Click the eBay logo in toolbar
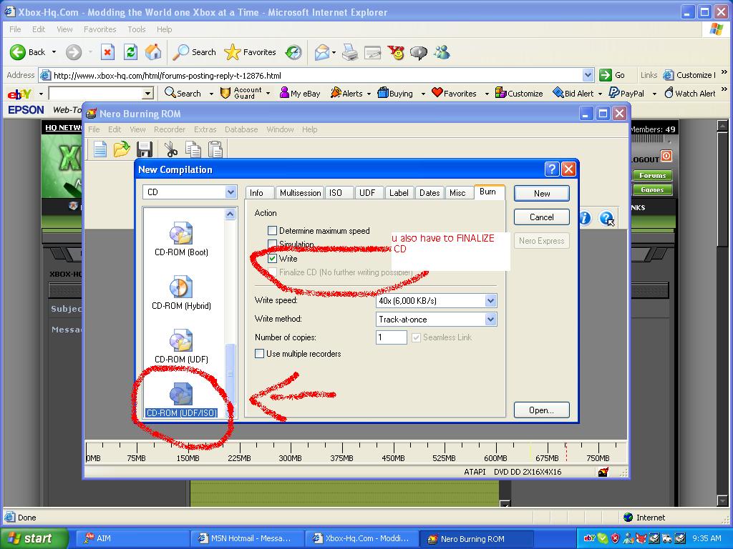The height and width of the screenshot is (549, 733). tap(19, 94)
